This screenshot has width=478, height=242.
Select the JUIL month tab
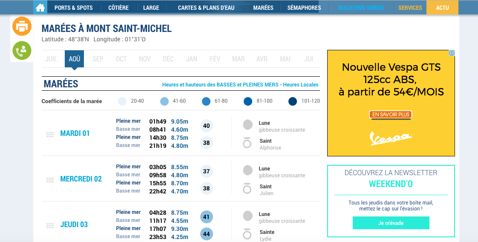51,59
